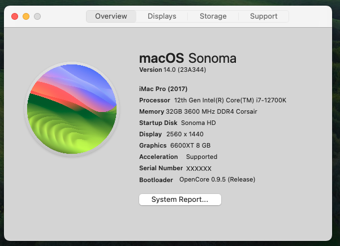The image size is (340, 246).
Task: Click processor value 12th Gen Intel i7-12700K
Action: pyautogui.click(x=230, y=100)
